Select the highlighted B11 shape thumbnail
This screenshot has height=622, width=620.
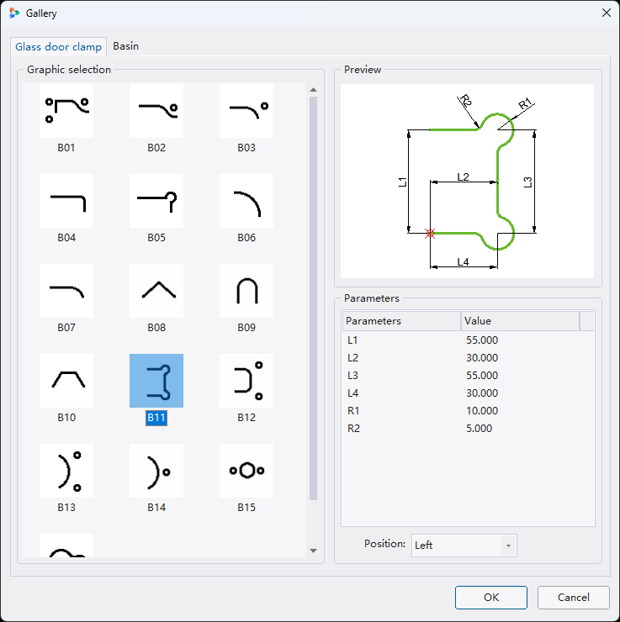[156, 381]
